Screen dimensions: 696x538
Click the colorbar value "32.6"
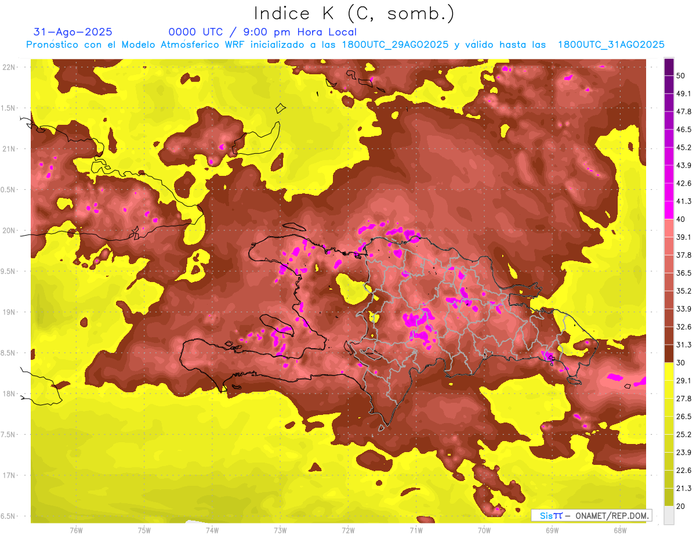[x=684, y=327]
